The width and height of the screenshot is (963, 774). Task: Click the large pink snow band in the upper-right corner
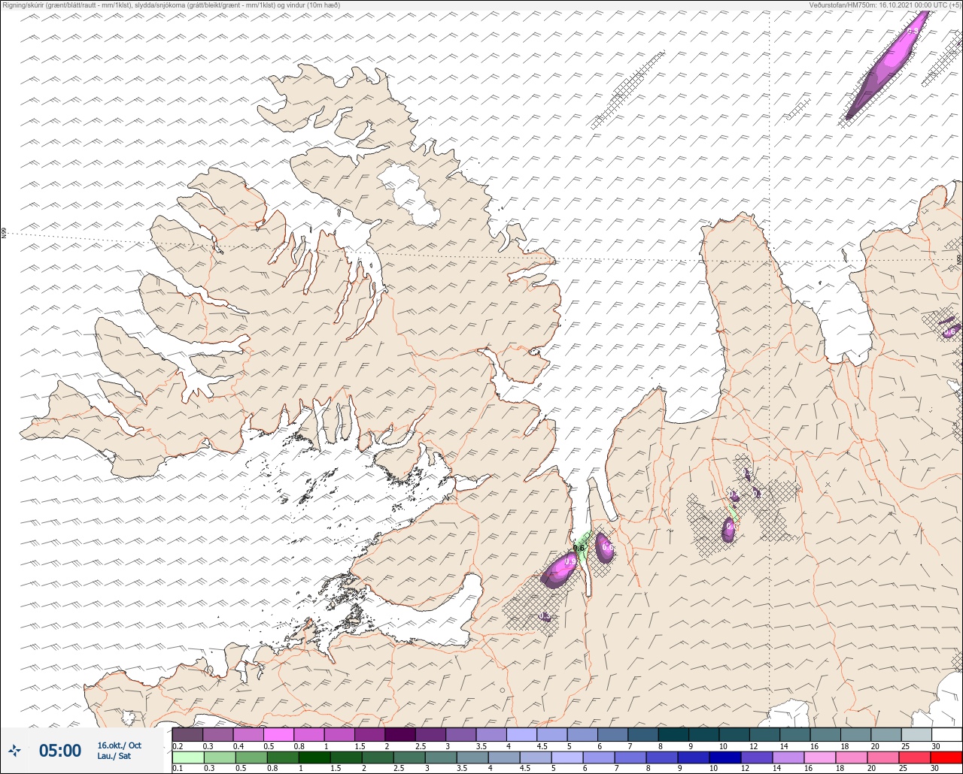tap(888, 64)
